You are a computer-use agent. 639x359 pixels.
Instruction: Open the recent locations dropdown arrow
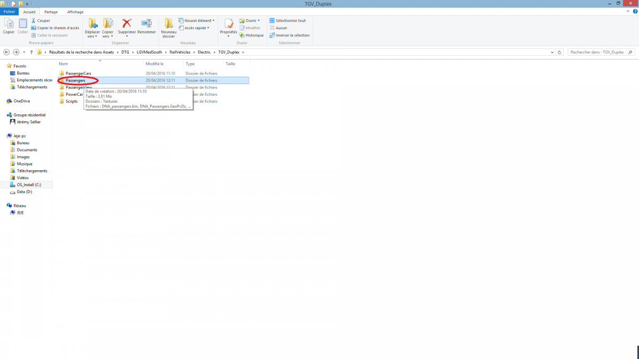pos(24,52)
